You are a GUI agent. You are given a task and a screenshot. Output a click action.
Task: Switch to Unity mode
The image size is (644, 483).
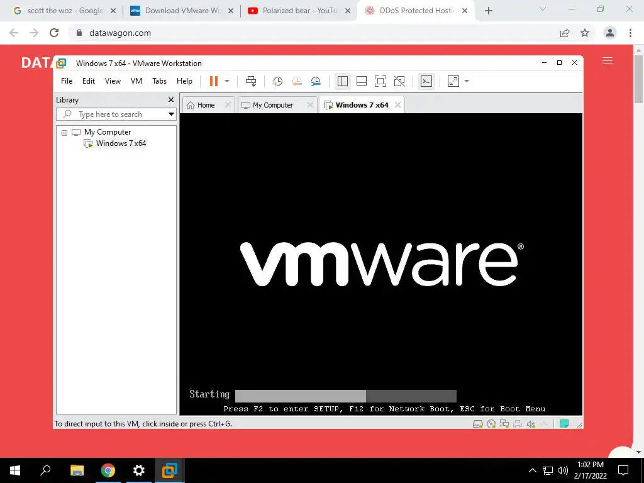pos(399,81)
